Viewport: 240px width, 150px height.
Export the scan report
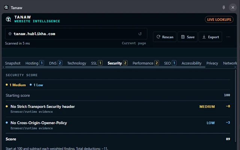tap(210, 37)
